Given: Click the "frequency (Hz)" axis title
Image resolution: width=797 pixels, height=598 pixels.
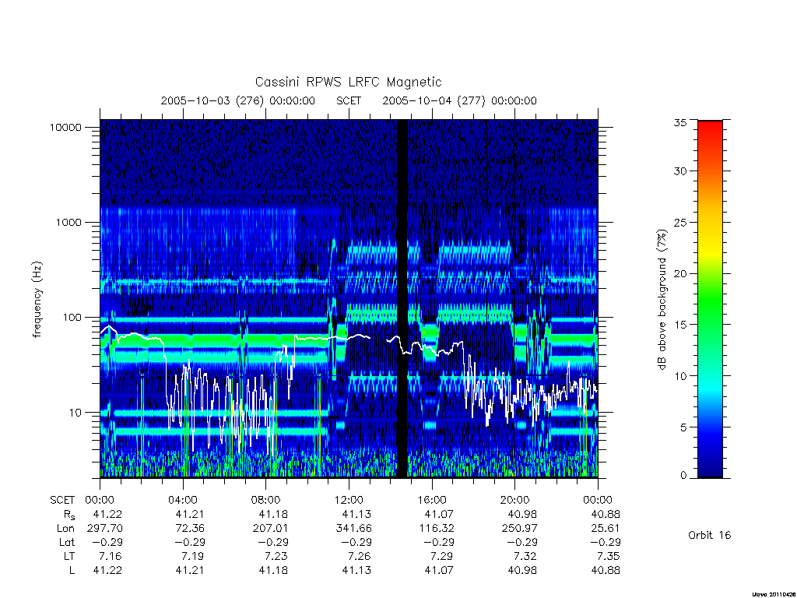Looking at the screenshot, I should pos(37,300).
